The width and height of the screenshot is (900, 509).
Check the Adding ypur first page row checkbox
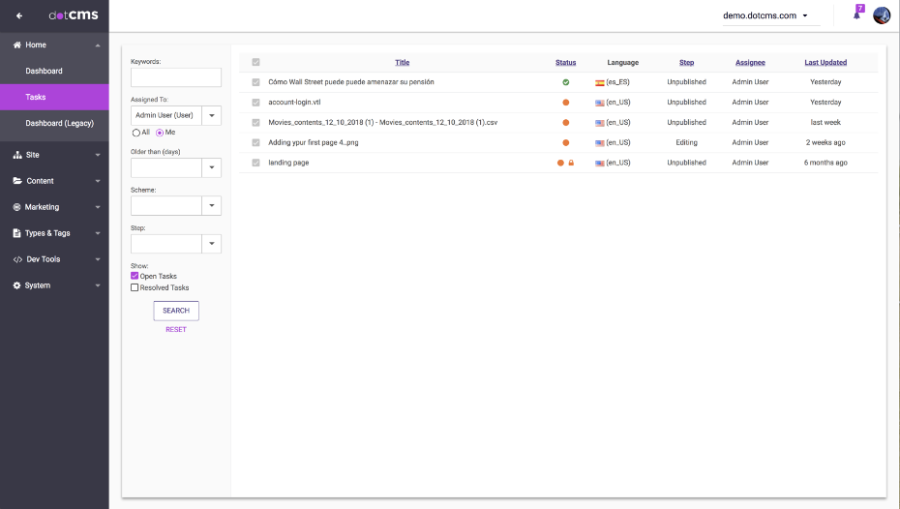[x=256, y=142]
